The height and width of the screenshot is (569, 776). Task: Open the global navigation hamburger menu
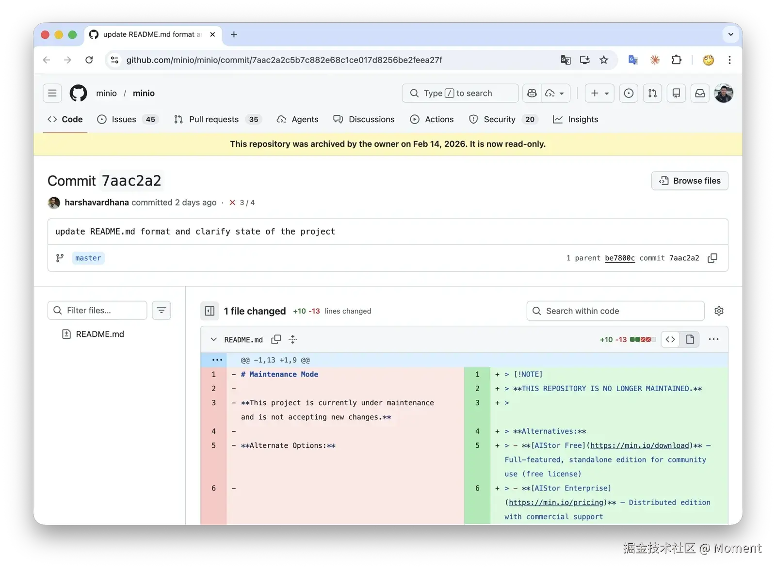click(52, 93)
